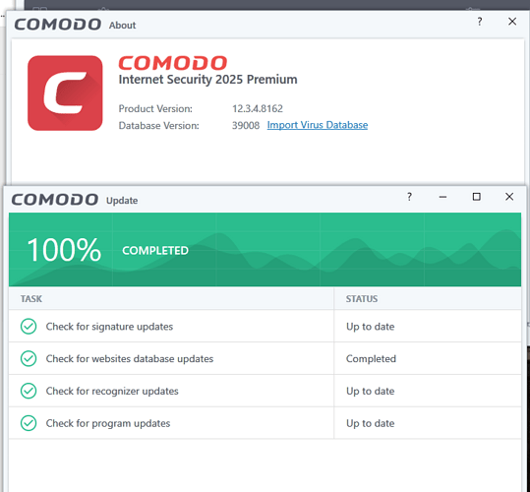Click the 'Database Version:' label
Screen dimensions: 530x492
(x=158, y=125)
